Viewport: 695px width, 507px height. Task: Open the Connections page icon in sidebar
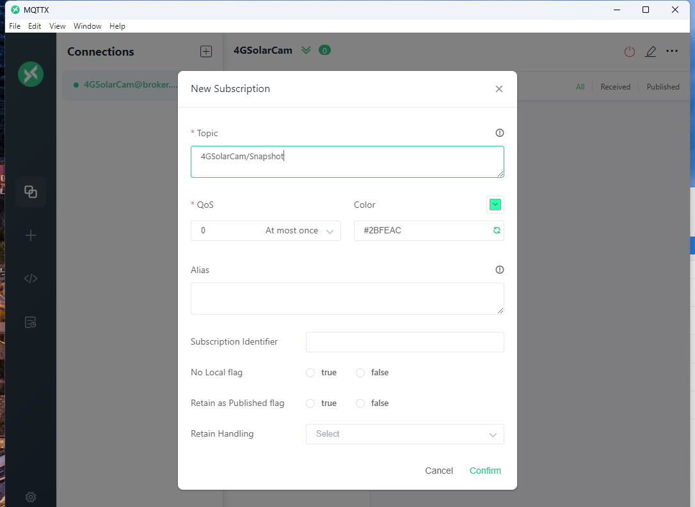[x=31, y=192]
